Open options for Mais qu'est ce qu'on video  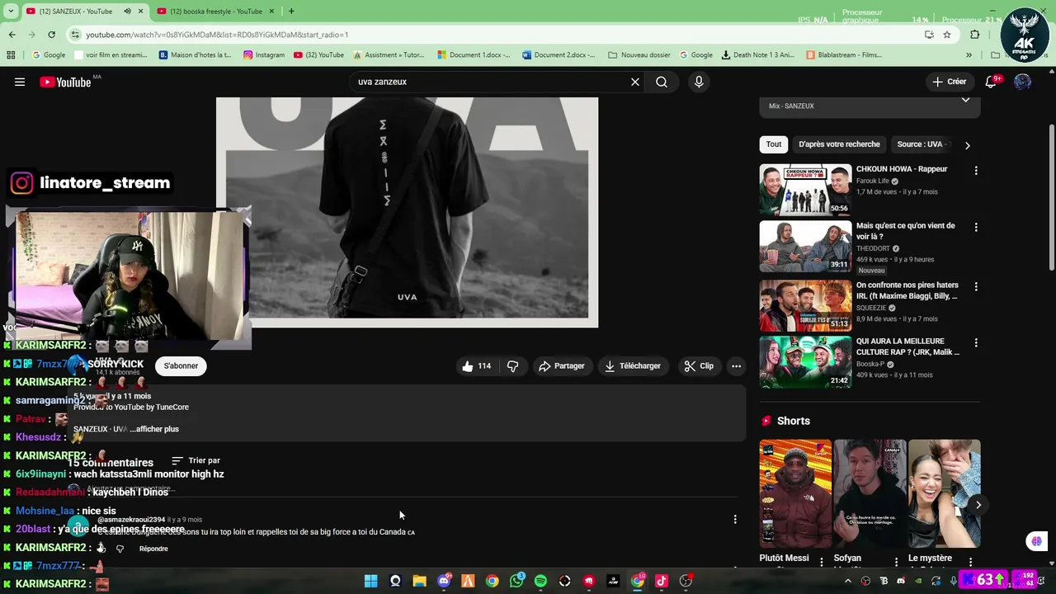click(976, 227)
